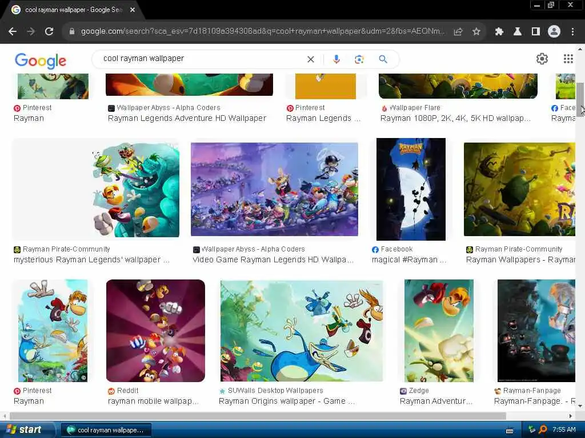Click the vertical scrollbar thumb
This screenshot has height=438, width=585.
point(580,99)
